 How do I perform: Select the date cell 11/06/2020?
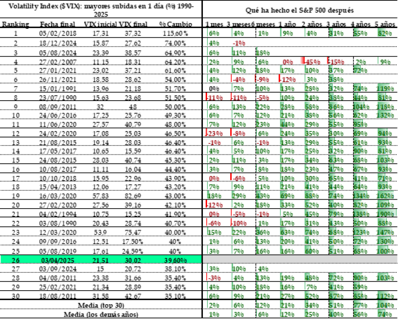(x=58, y=124)
